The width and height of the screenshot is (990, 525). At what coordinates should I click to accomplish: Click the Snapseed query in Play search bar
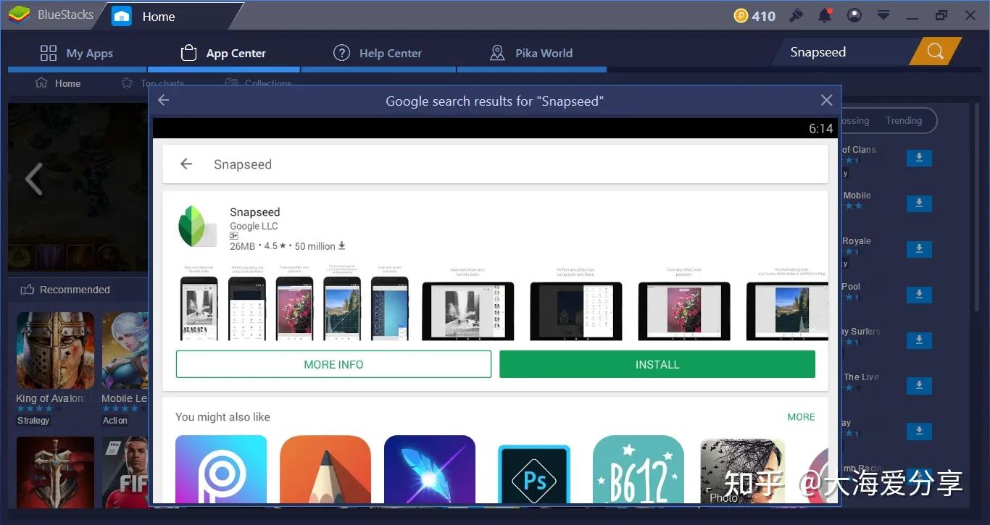pyautogui.click(x=243, y=164)
